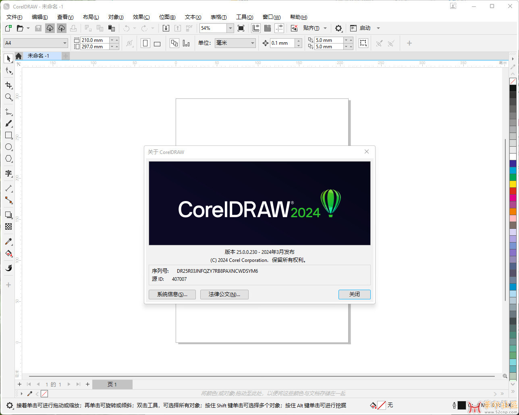
Task: Switch to the 未命名 -1 document tab
Action: (42, 56)
